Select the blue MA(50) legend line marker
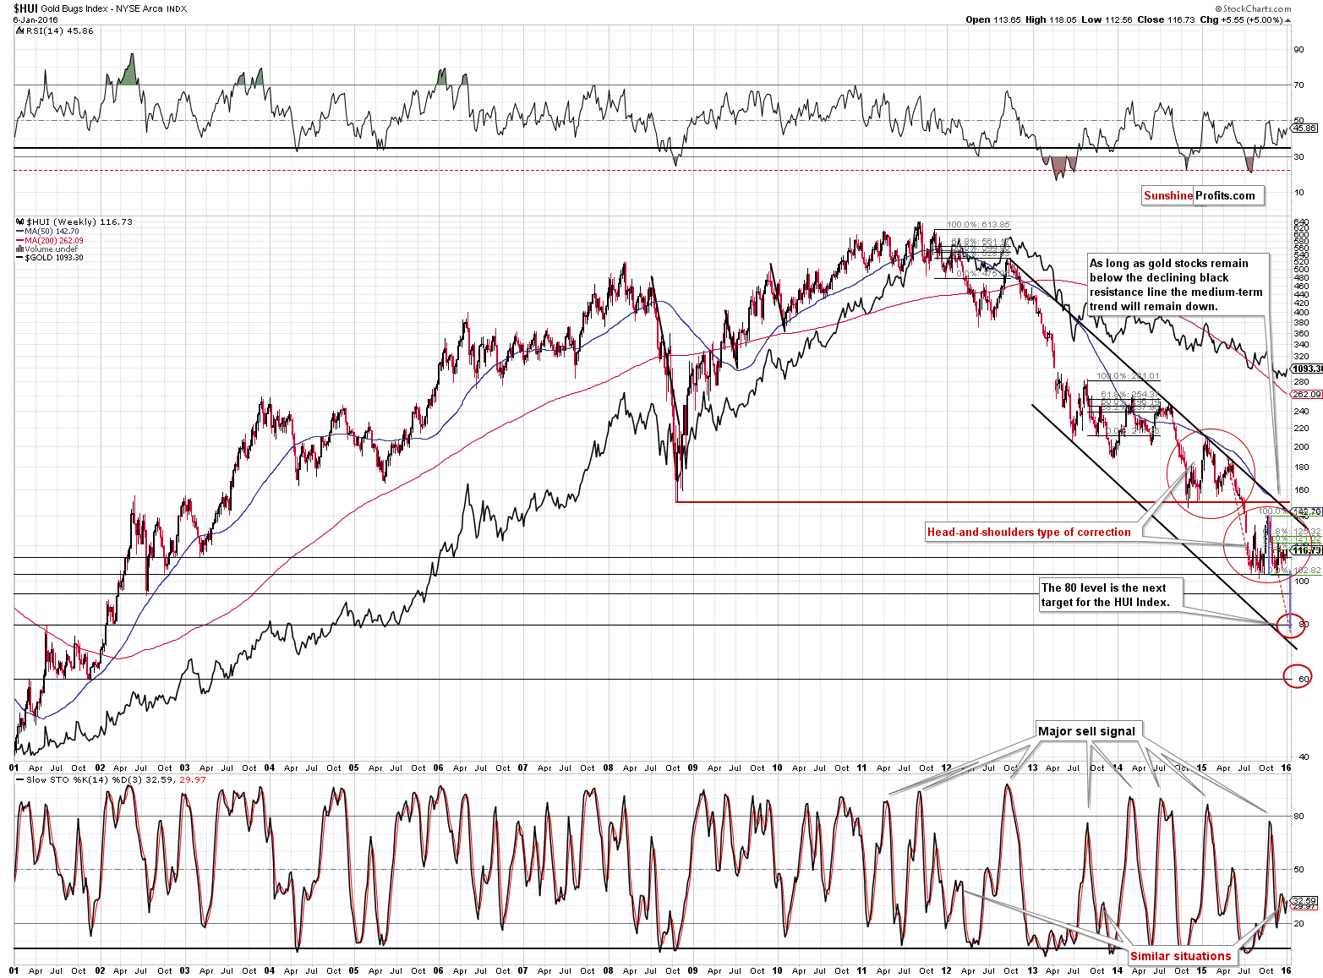Image resolution: width=1323 pixels, height=978 pixels. (x=19, y=231)
